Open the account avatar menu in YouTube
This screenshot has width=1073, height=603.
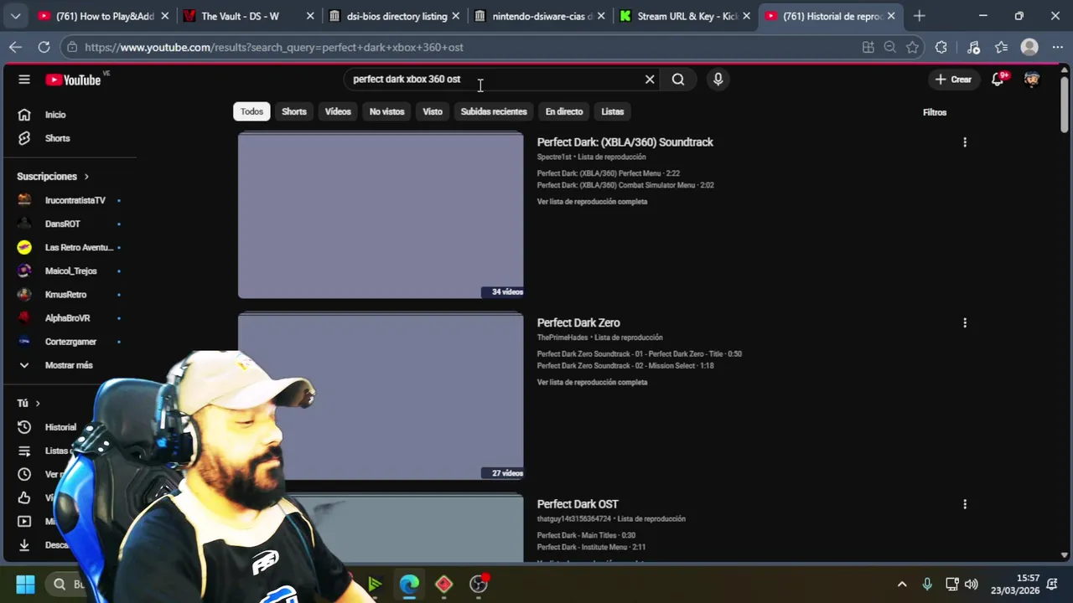click(1032, 80)
